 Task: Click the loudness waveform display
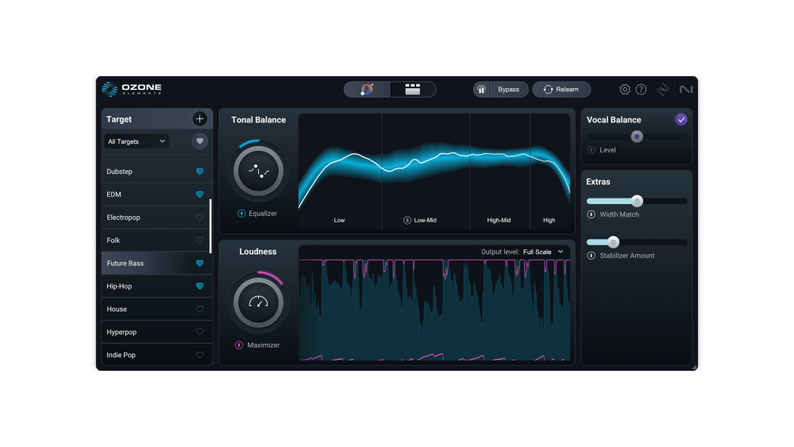click(x=434, y=310)
